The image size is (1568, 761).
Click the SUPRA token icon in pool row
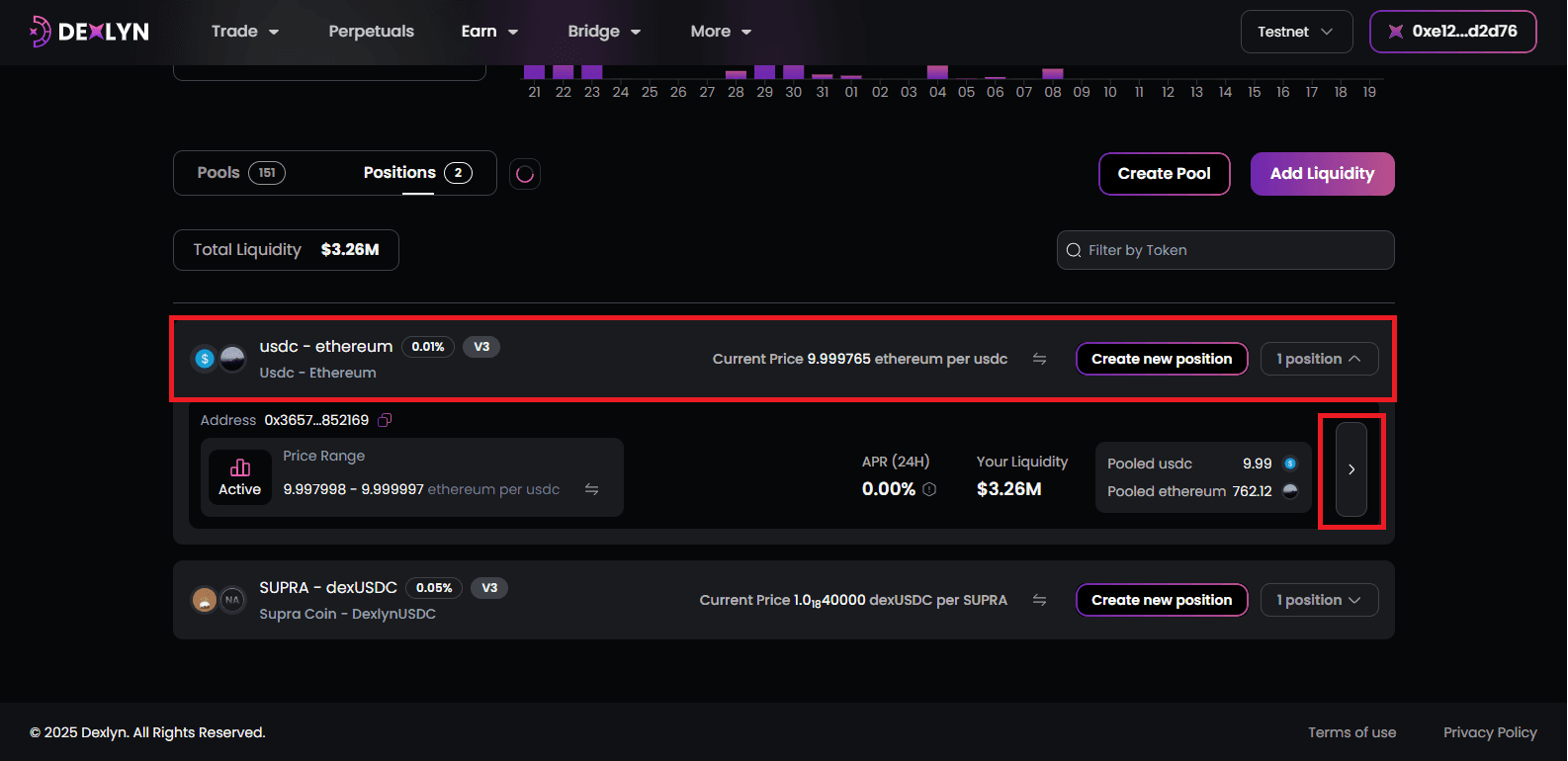205,600
